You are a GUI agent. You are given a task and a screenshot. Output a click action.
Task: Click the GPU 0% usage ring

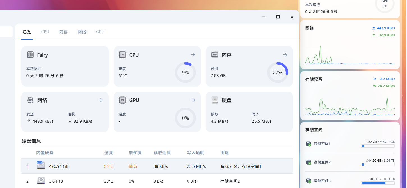coord(185,118)
